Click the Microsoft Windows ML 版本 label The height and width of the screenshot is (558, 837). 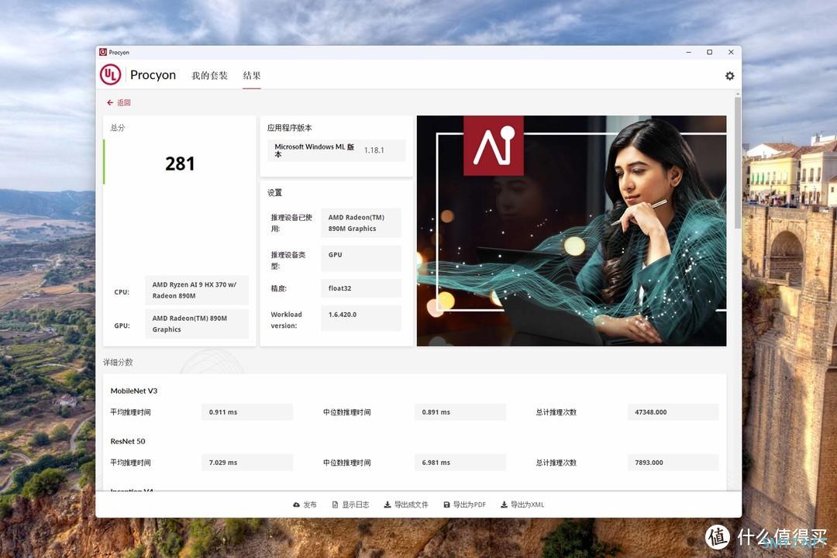(x=315, y=150)
